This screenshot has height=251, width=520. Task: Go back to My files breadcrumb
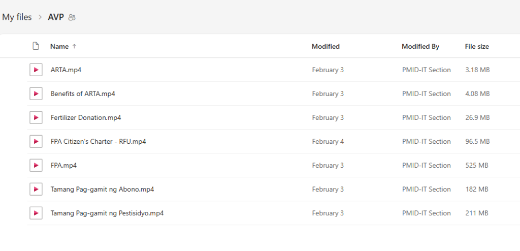tap(17, 17)
